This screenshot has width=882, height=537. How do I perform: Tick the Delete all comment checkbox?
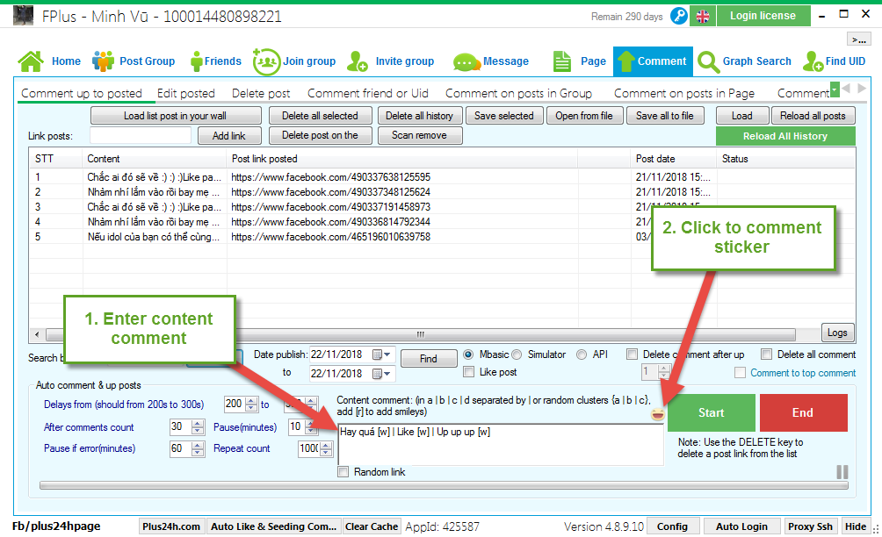(766, 354)
